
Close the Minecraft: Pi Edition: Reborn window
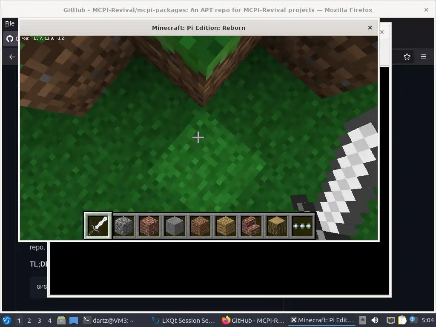click(x=370, y=28)
